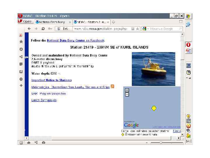Click the orange RSS feed icon

pos(113,86)
